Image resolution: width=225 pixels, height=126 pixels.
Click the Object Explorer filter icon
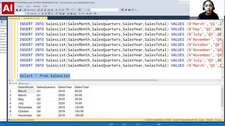click(x=2, y=22)
